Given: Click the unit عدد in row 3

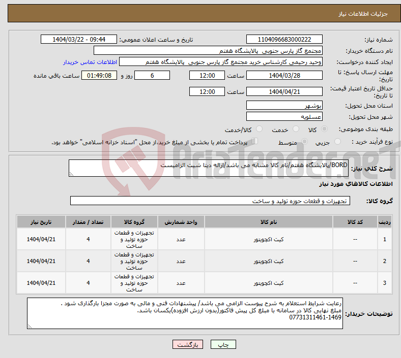Looking at the screenshot, I should click(x=181, y=283).
